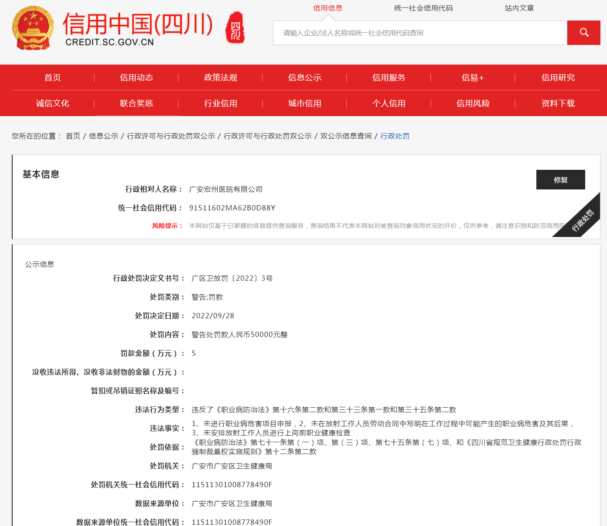This screenshot has width=607, height=526.
Task: Select the 处罚机关 value 广安市广安区卫生健康局
Action: coord(232,466)
